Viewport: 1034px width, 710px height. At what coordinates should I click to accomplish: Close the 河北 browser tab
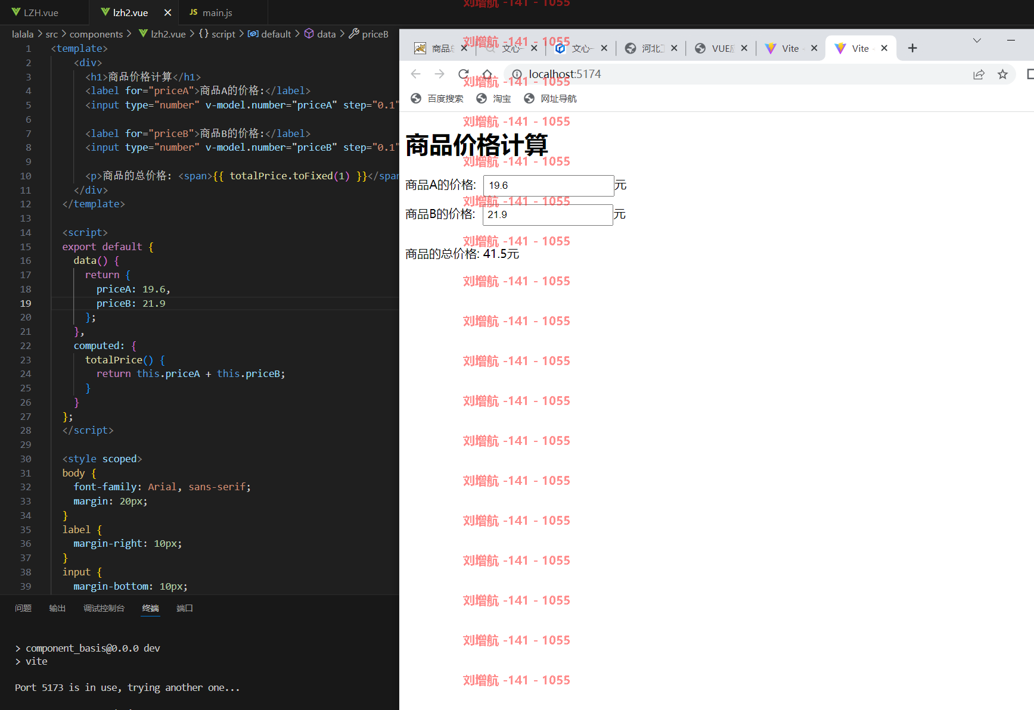(674, 48)
